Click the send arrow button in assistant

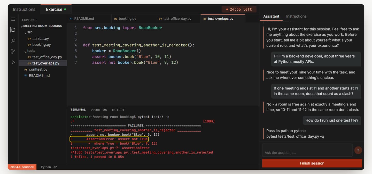[x=358, y=150]
